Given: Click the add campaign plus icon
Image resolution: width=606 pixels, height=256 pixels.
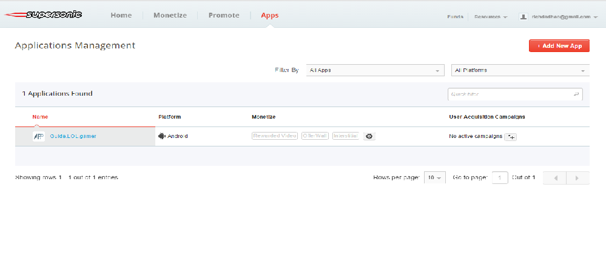Looking at the screenshot, I should point(511,137).
